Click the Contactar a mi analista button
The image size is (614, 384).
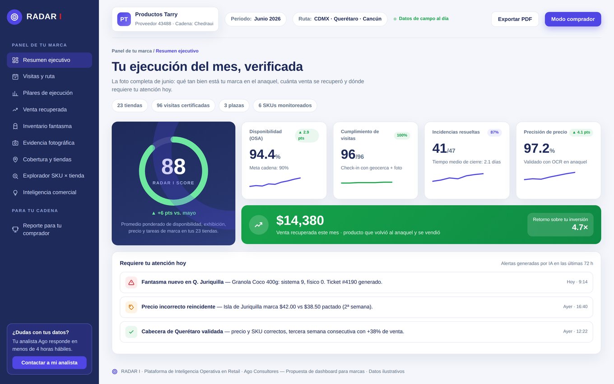pos(49,363)
